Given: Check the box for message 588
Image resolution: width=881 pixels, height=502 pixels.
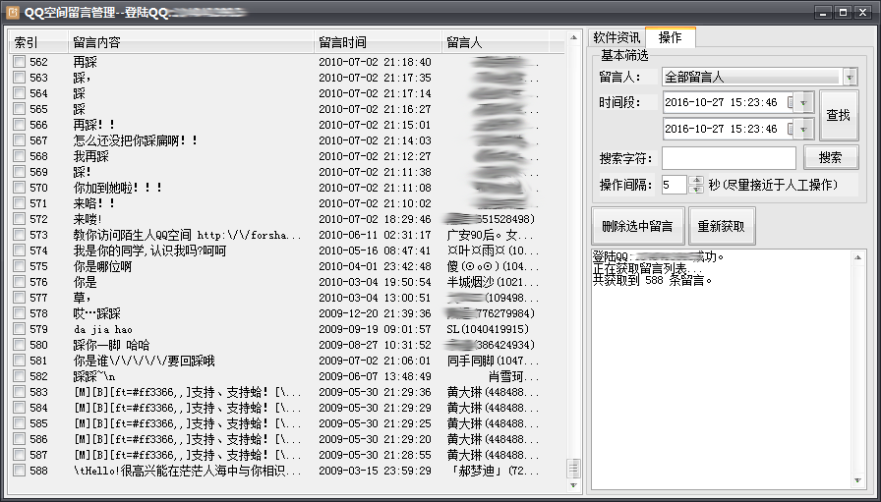Looking at the screenshot, I should pyautogui.click(x=20, y=470).
